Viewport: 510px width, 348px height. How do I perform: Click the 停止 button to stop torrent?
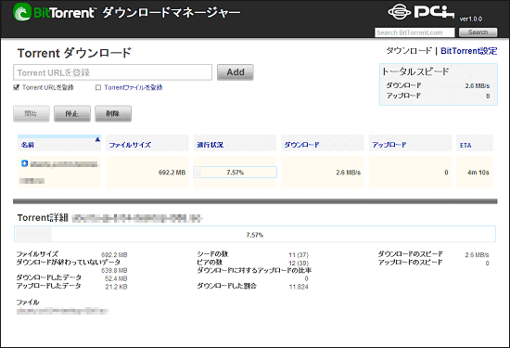coord(72,113)
